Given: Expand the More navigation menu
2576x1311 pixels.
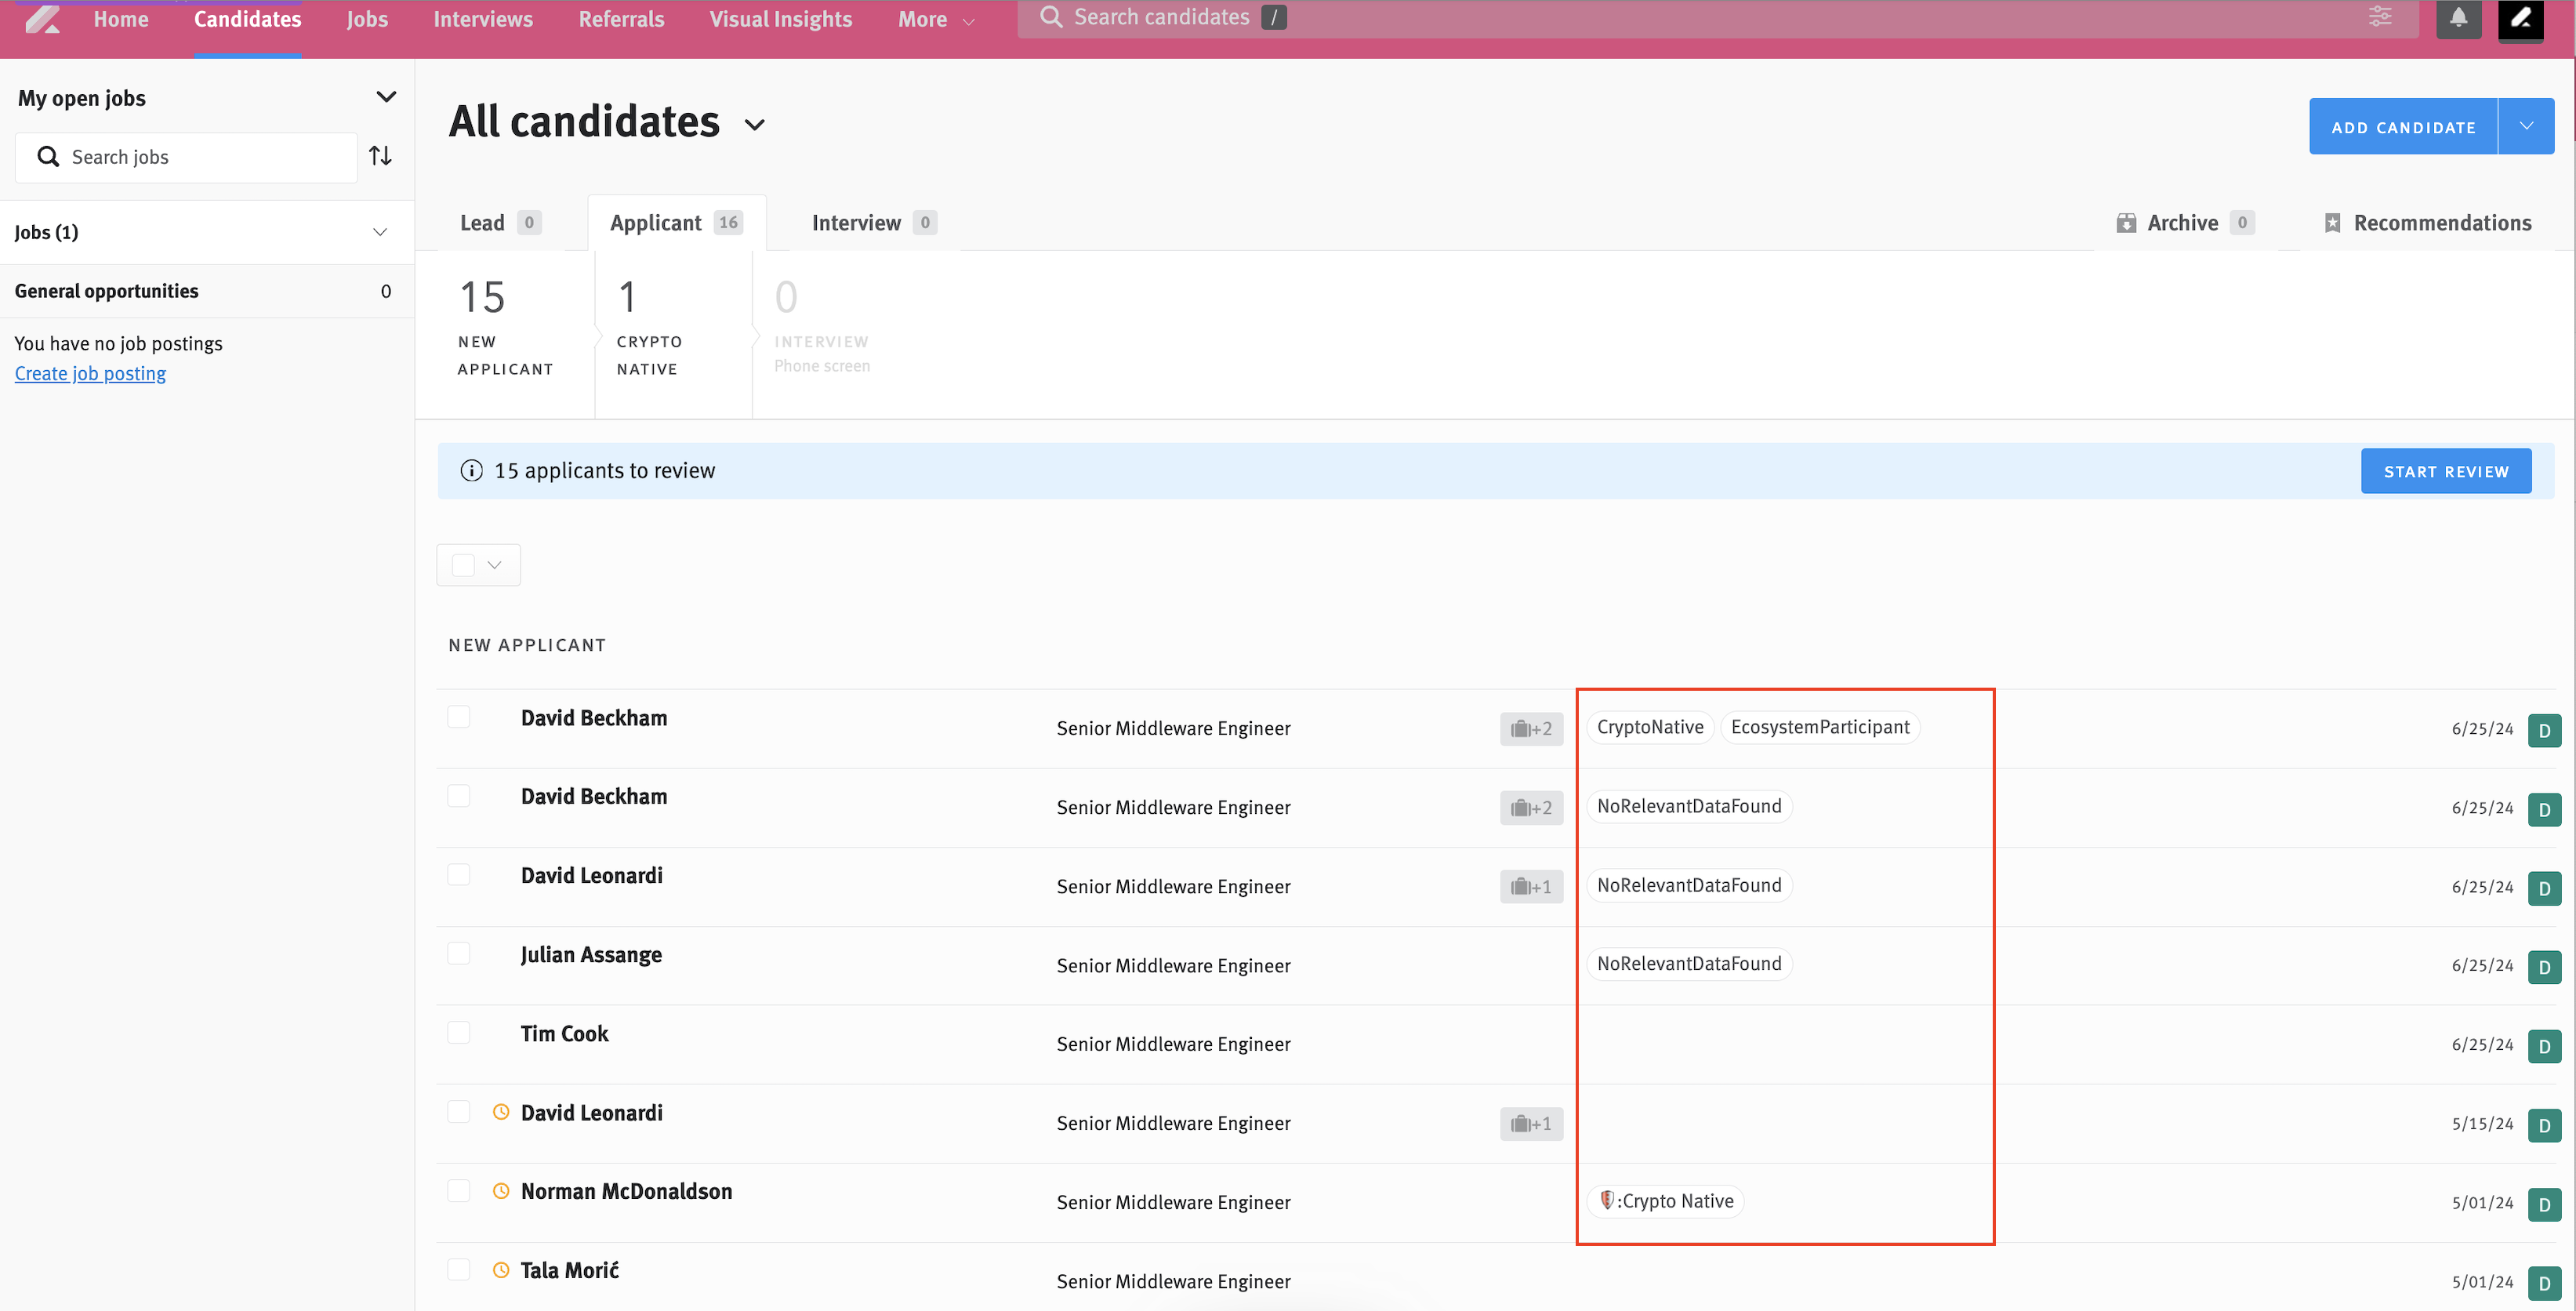Looking at the screenshot, I should (x=935, y=19).
